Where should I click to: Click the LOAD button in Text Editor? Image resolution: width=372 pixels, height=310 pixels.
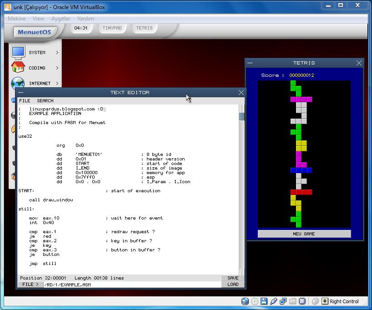coord(233,284)
